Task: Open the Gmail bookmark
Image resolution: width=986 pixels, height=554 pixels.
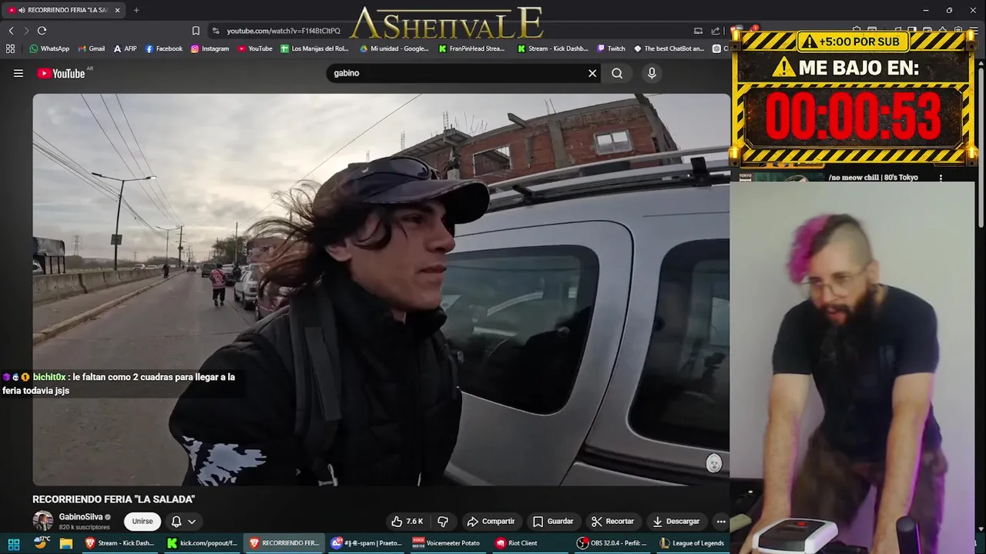Action: tap(91, 48)
